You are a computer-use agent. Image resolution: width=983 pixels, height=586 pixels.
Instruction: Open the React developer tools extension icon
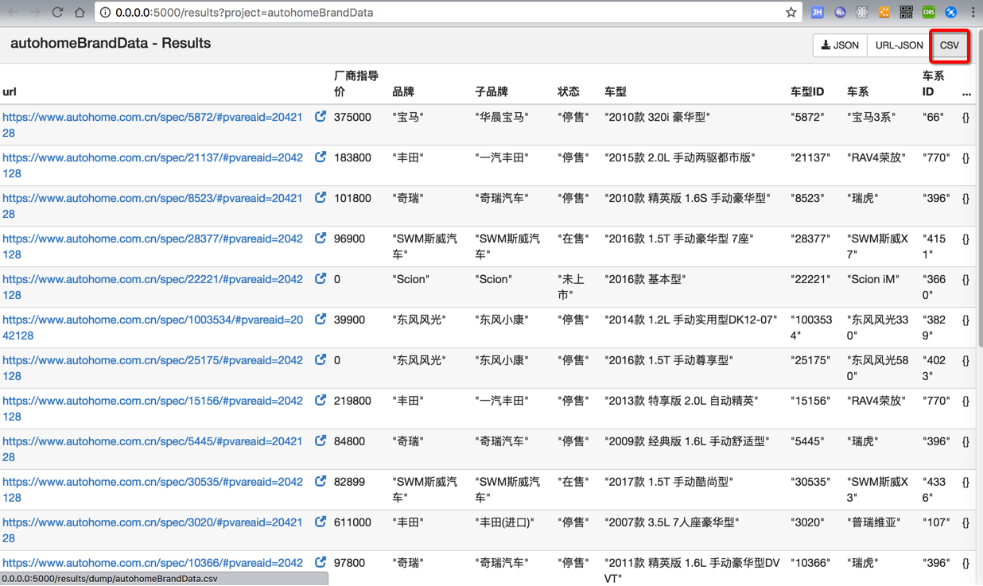[862, 13]
